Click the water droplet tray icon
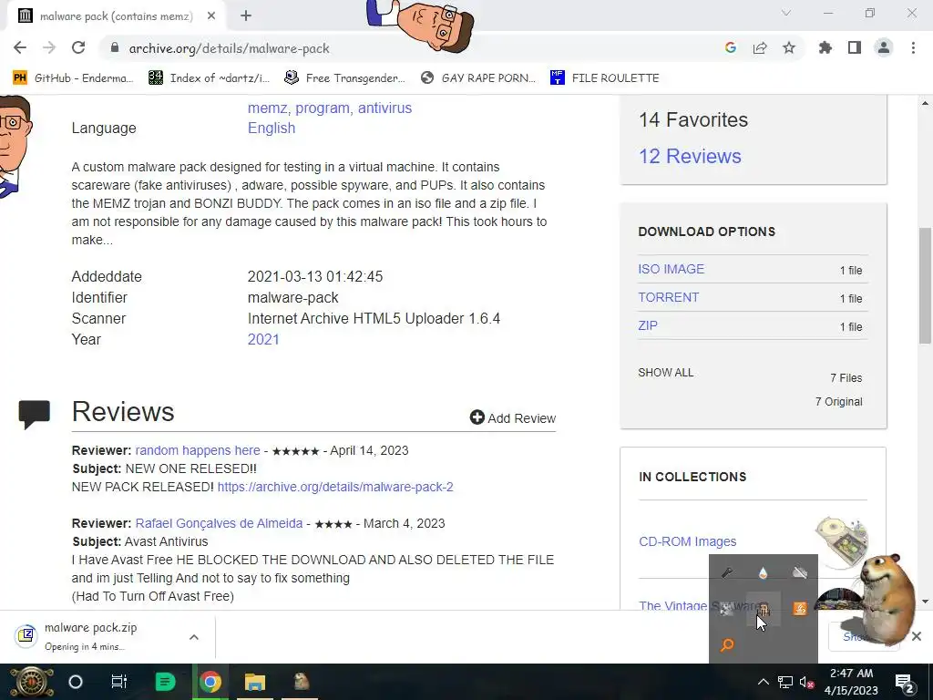933x700 pixels. pos(763,572)
